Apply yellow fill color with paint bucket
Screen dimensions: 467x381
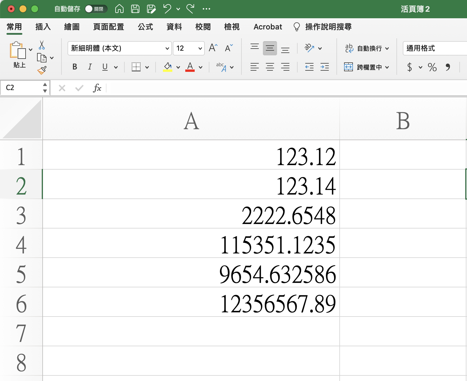(168, 67)
